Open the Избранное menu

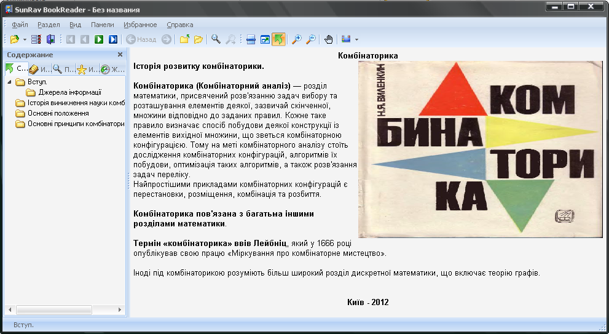click(x=140, y=25)
